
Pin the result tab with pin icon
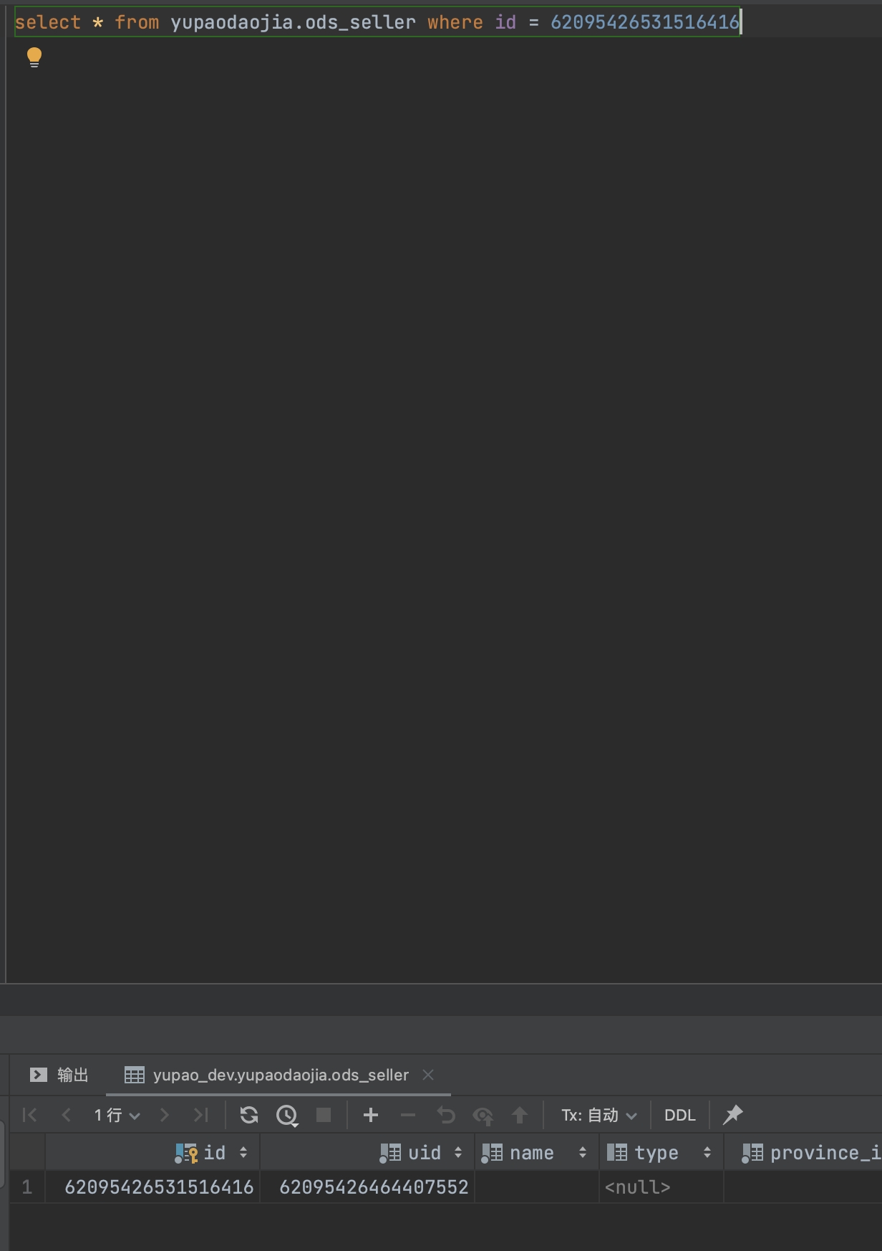(x=733, y=1115)
